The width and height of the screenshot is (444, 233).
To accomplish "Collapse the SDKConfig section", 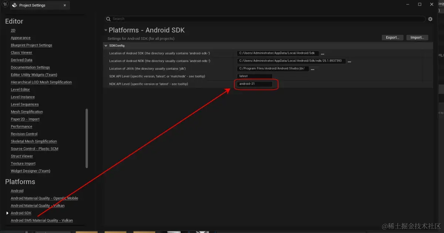I will 106,46.
